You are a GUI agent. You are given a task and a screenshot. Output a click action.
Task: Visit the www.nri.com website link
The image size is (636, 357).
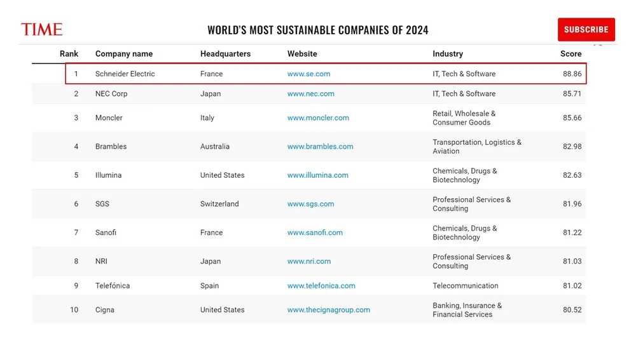tap(308, 261)
